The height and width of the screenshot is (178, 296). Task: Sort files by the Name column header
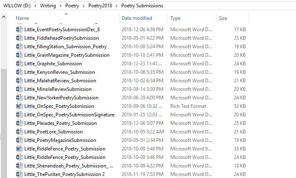[22, 18]
